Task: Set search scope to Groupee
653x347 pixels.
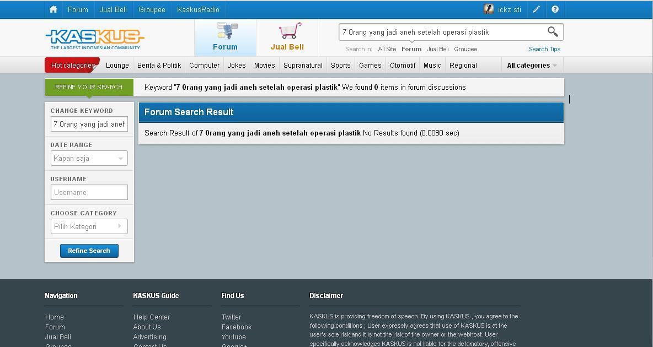Action: click(x=465, y=49)
